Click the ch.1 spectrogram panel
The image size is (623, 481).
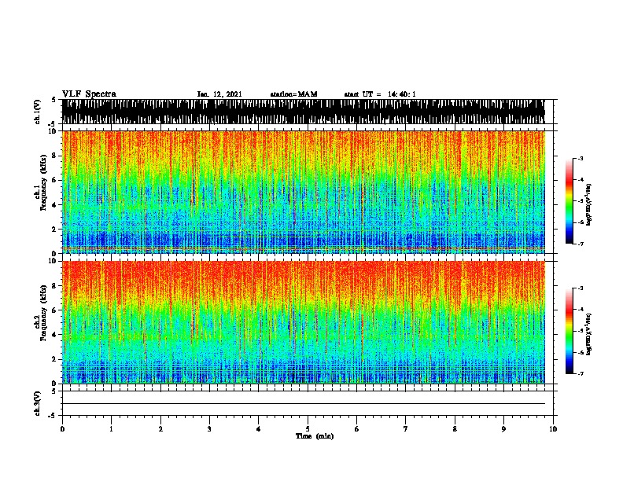(303, 192)
